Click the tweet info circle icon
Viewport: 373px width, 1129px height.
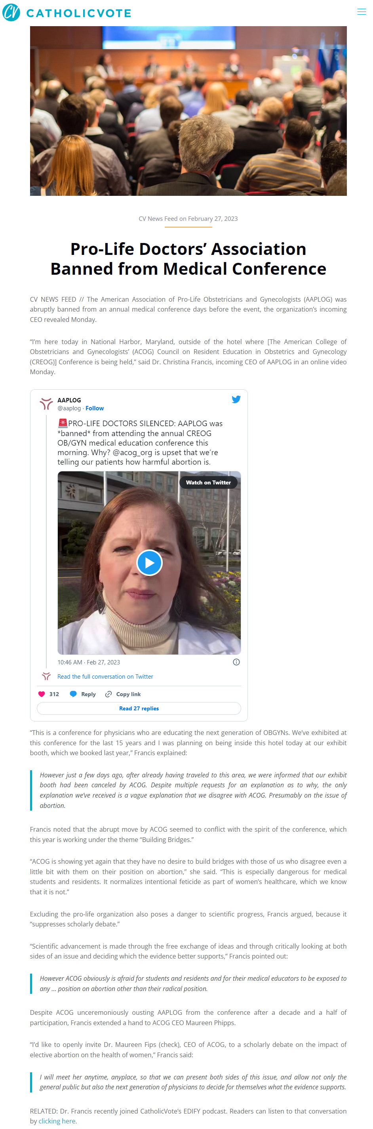click(236, 662)
